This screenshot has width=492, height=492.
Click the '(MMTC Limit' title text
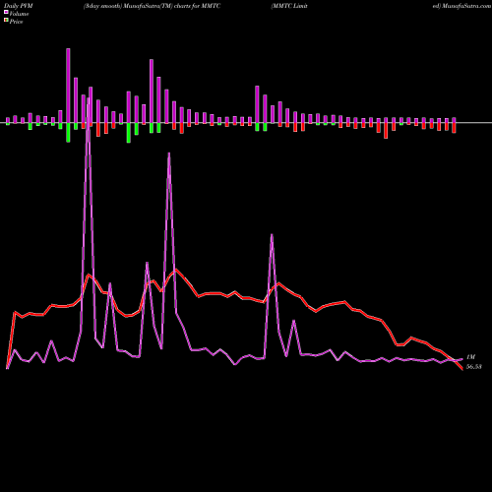click(289, 6)
